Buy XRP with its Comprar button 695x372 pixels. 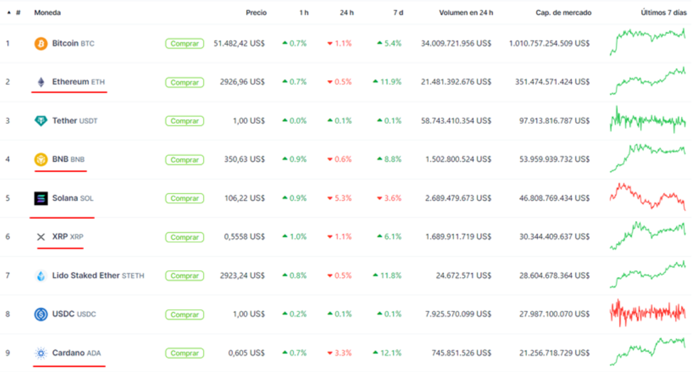(x=185, y=237)
